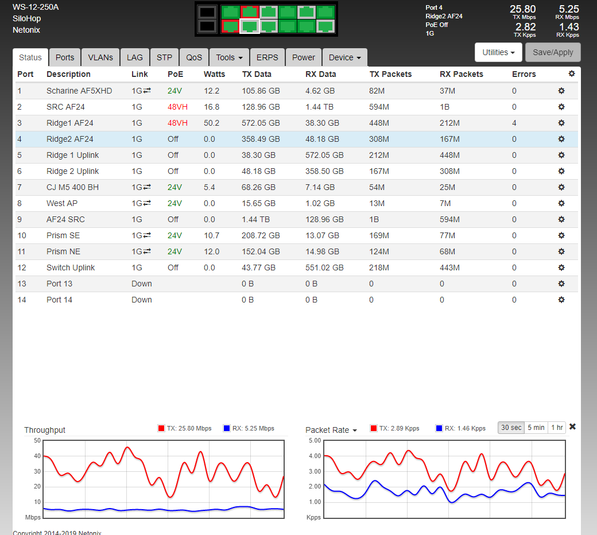The height and width of the screenshot is (535, 597).
Task: Open the Device dropdown menu
Action: 344,57
